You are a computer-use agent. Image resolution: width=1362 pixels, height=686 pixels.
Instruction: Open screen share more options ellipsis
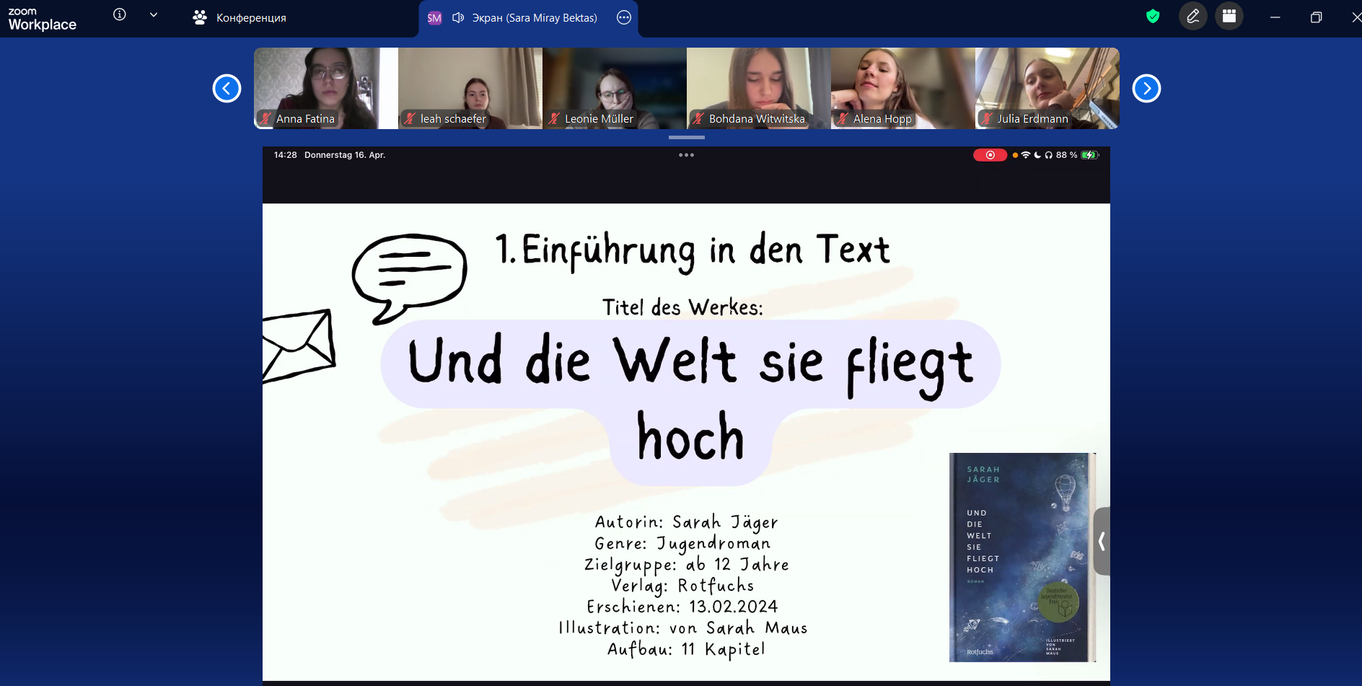(624, 17)
